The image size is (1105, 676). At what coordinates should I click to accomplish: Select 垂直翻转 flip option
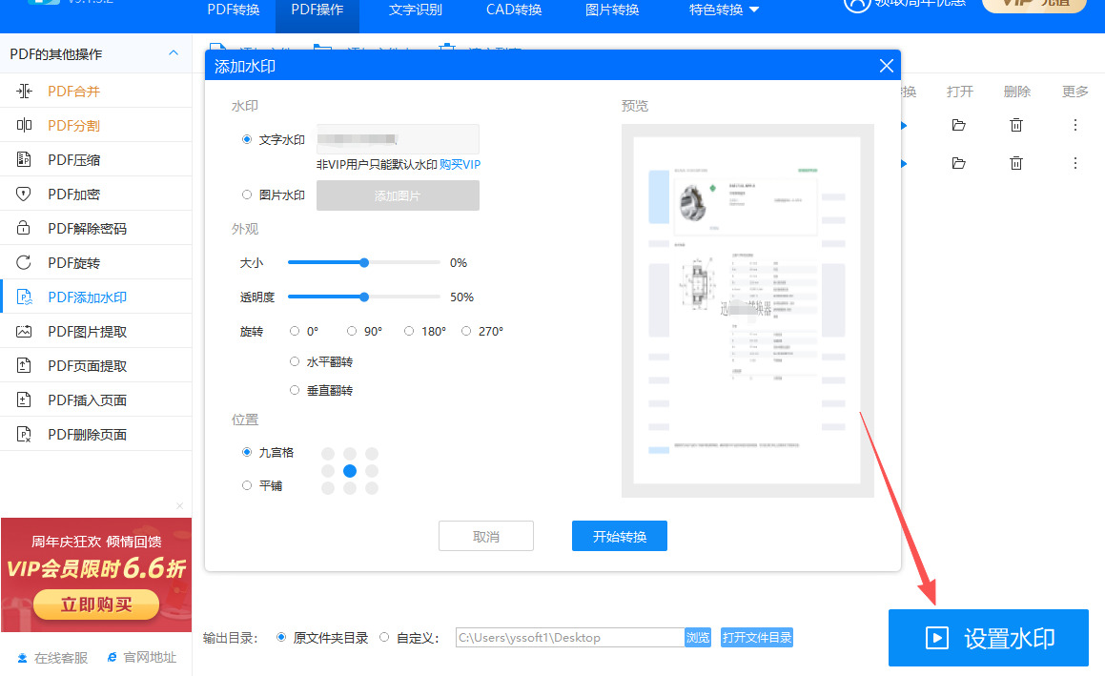pos(295,390)
